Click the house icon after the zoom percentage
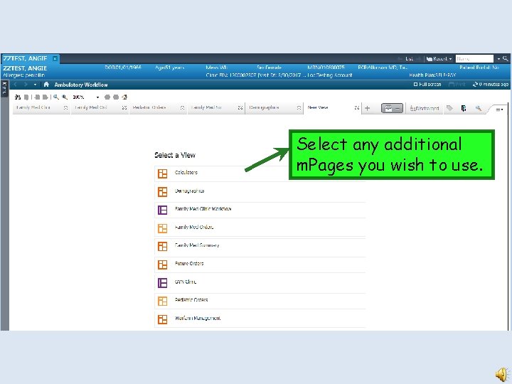 [124, 97]
